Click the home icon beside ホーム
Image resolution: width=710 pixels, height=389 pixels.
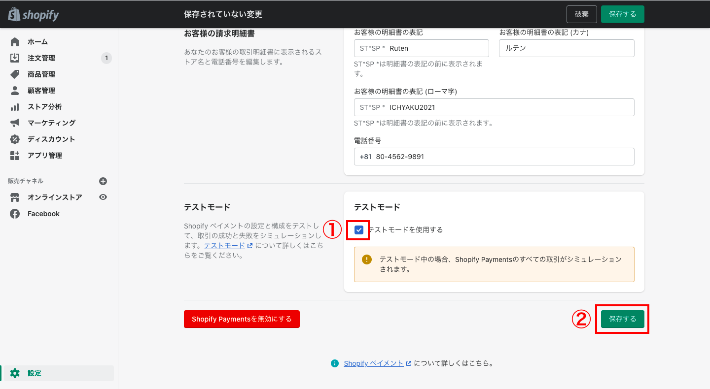(x=15, y=42)
